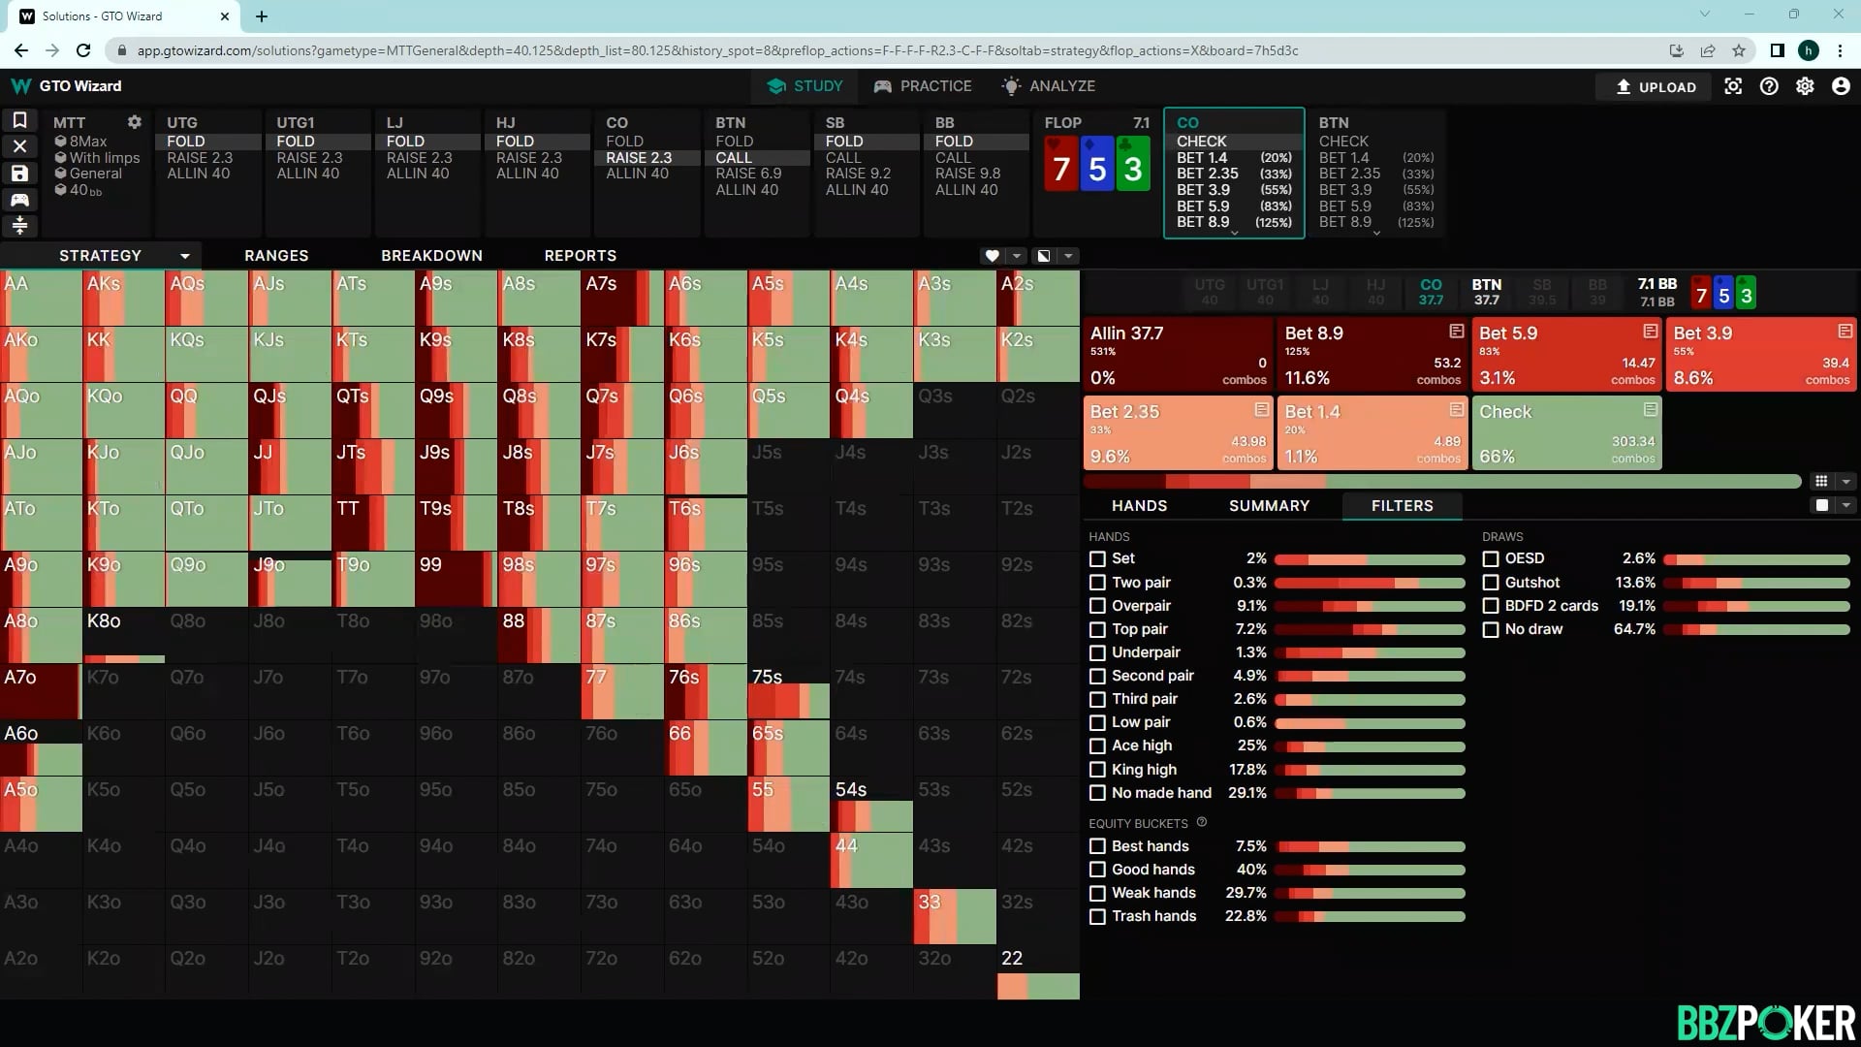Open dropdown next to heart favorites icon
Image resolution: width=1861 pixels, height=1047 pixels.
[x=1017, y=256]
